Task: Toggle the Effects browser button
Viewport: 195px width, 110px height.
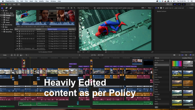Action: coord(190,55)
